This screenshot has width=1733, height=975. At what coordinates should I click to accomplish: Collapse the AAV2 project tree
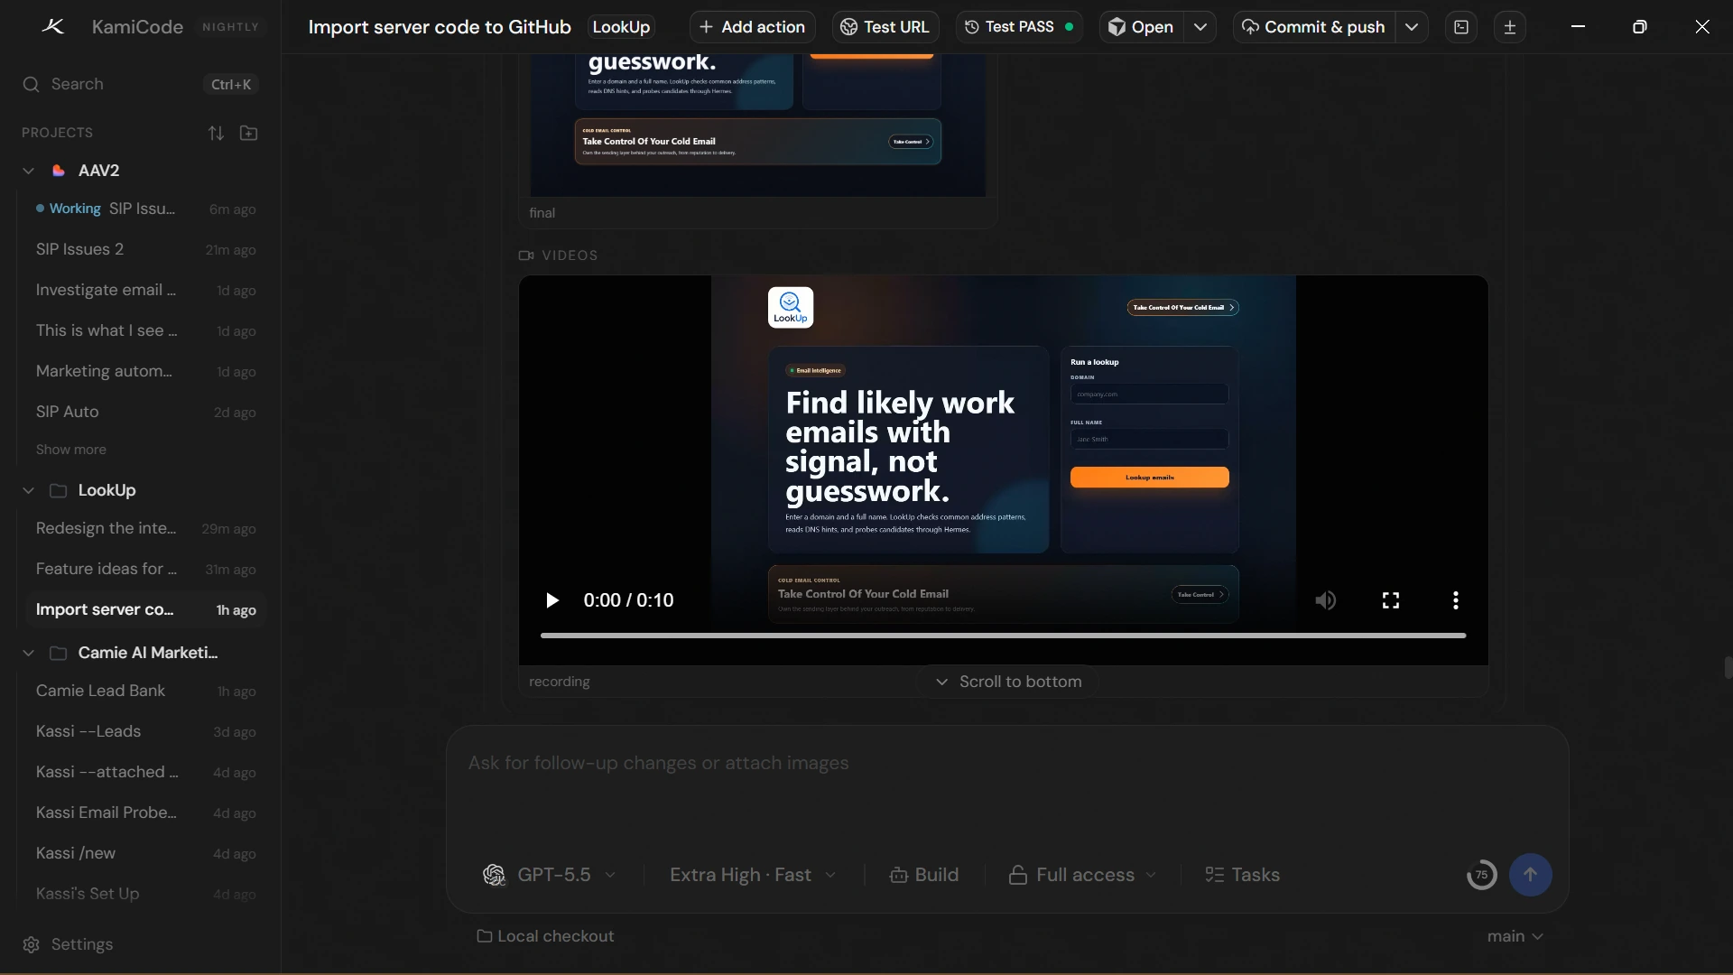(28, 171)
